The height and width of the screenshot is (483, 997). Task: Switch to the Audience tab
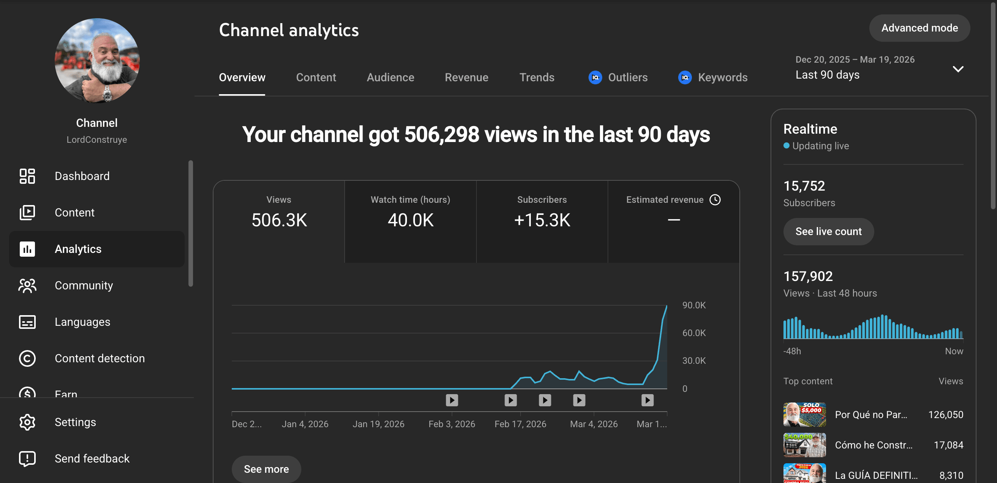tap(390, 77)
